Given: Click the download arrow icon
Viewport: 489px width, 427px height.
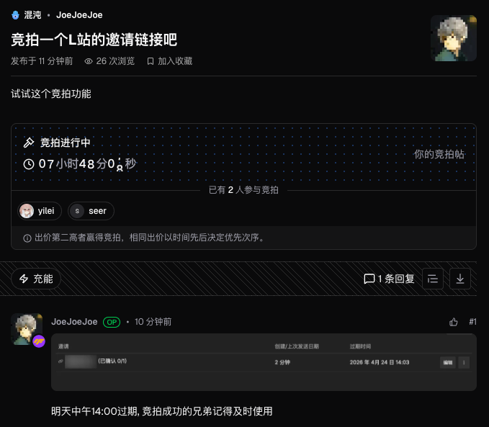Looking at the screenshot, I should tap(460, 279).
